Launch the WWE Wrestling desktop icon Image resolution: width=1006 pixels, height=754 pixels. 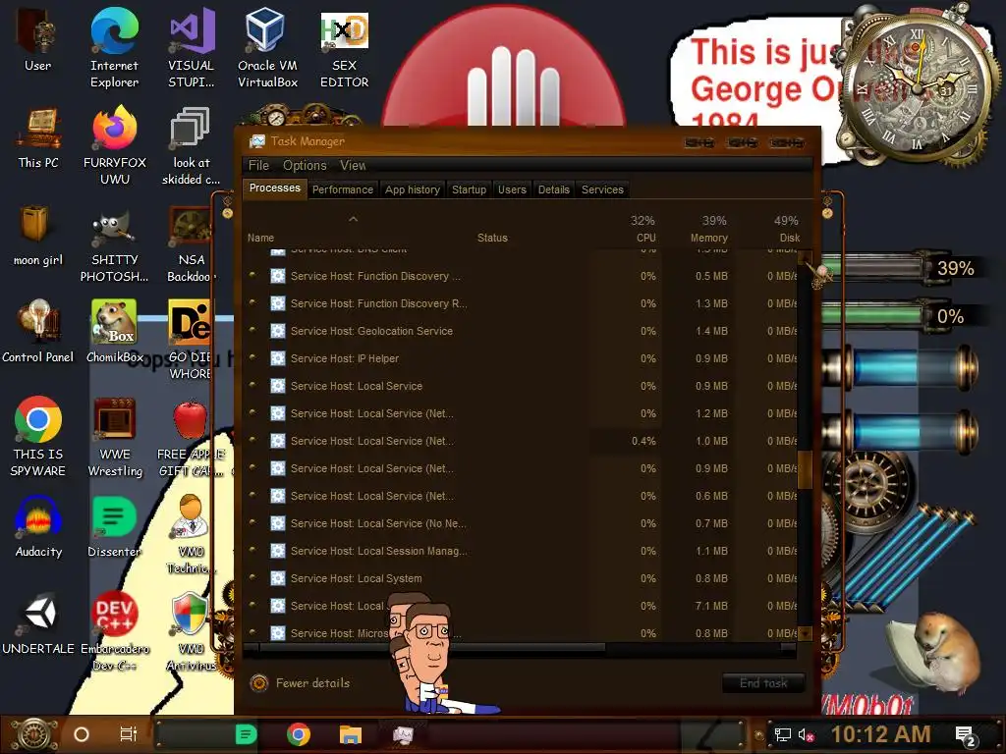(x=115, y=437)
